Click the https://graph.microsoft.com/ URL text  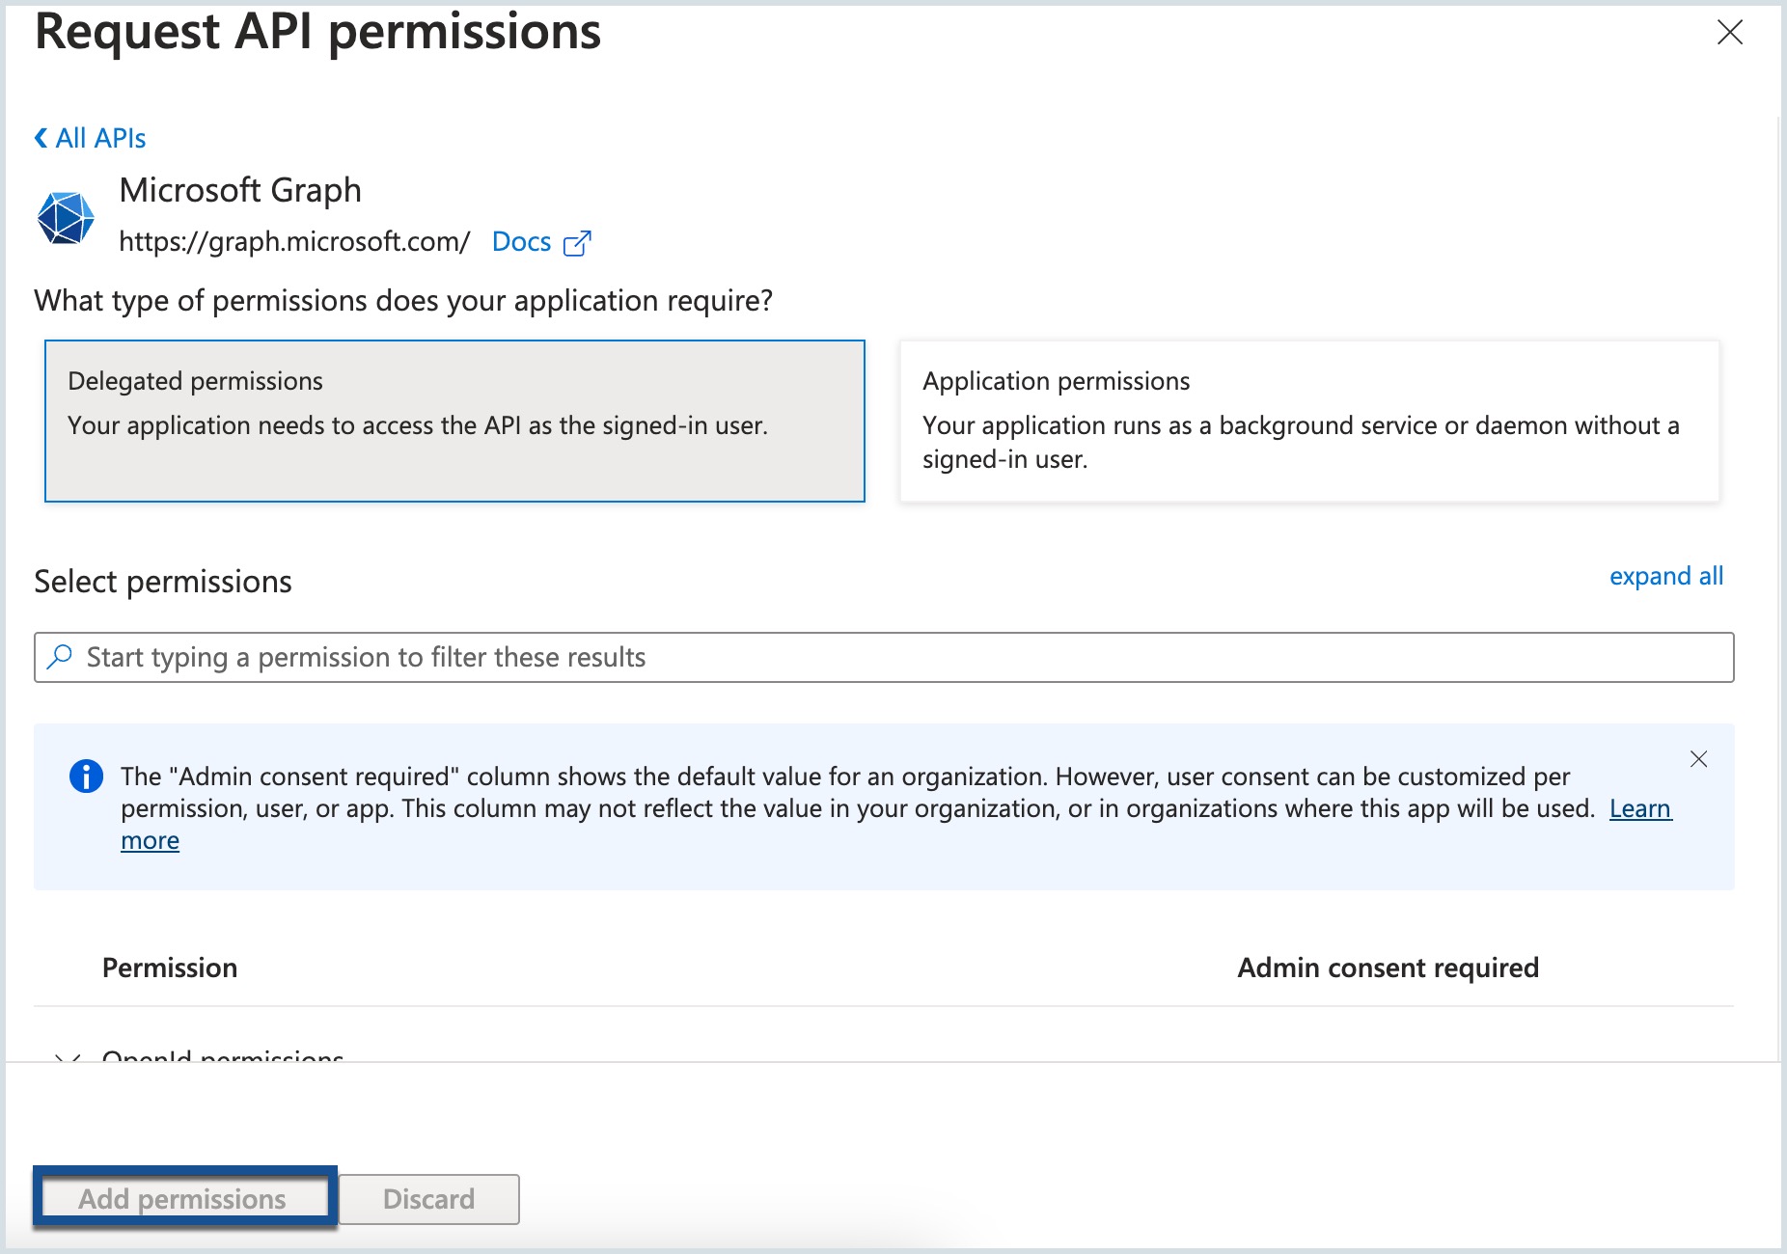tap(294, 242)
